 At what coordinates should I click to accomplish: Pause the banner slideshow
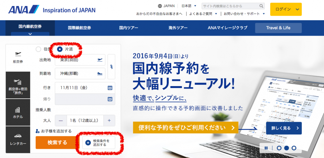pyautogui.click(x=266, y=148)
